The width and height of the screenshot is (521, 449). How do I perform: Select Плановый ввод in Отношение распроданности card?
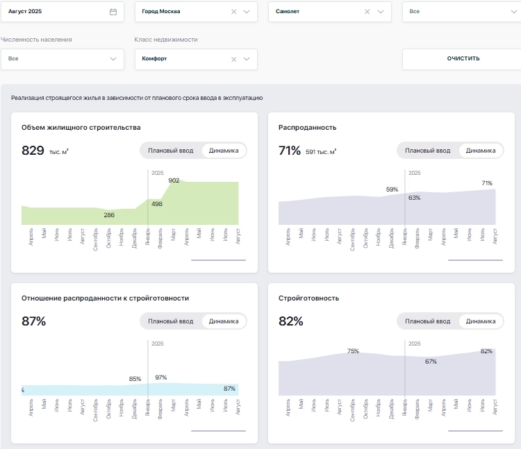(171, 321)
